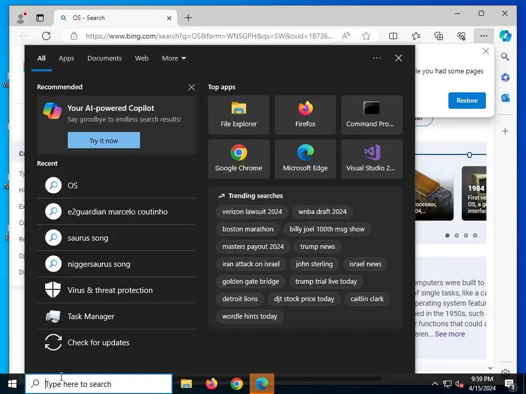Open a new Edge tab
526x394 pixels.
click(x=188, y=18)
